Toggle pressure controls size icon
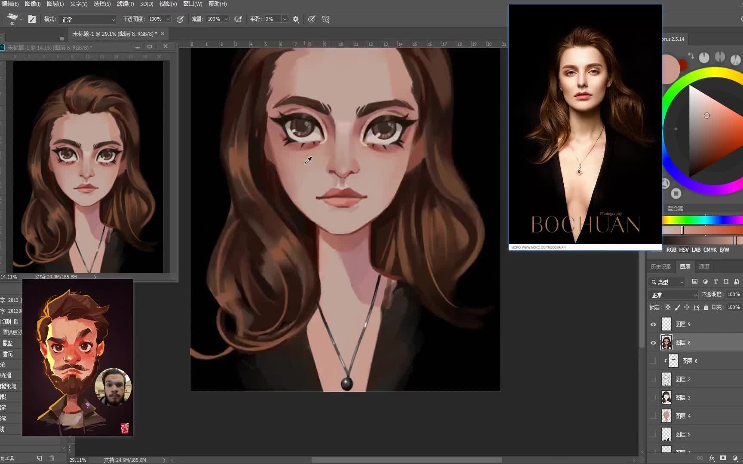Viewport: 743px width, 464px height. (312, 19)
